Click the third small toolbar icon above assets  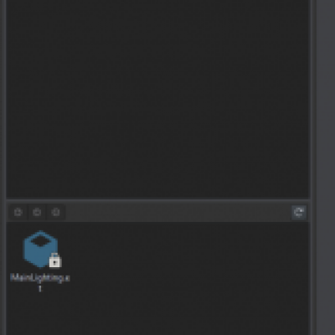click(56, 212)
